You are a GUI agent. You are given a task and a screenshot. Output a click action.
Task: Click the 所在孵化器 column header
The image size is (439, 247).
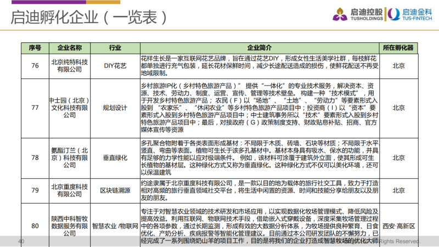(398, 48)
